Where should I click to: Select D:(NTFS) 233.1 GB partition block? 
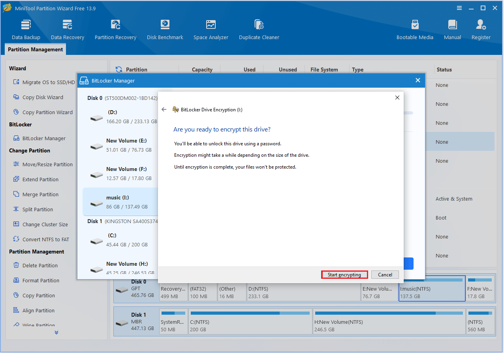pyautogui.click(x=303, y=289)
